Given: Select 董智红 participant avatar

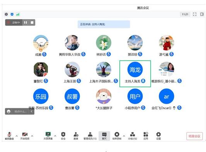Looking at the screenshot, I should pos(41,70).
